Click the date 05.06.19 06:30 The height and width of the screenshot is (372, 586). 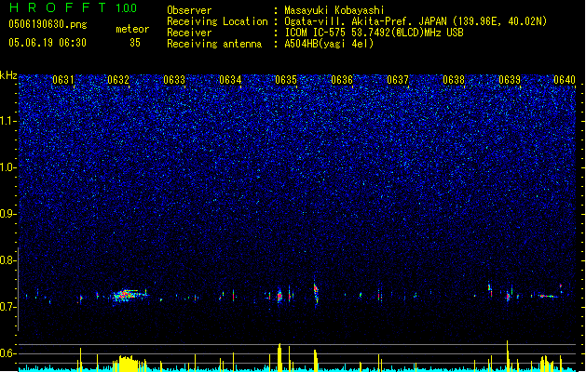click(48, 43)
